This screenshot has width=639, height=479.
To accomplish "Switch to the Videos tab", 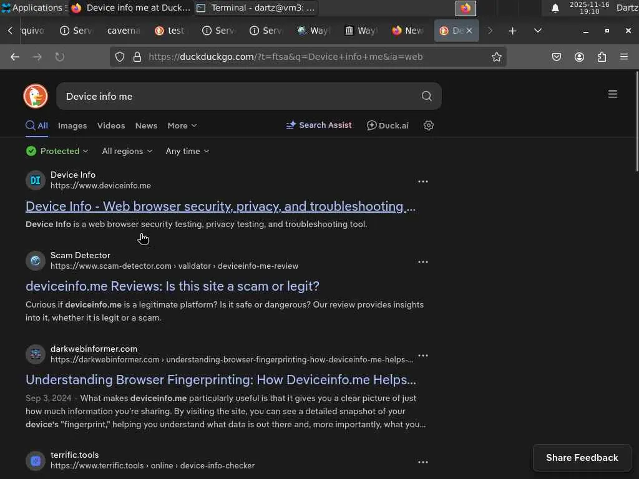I will tap(111, 126).
